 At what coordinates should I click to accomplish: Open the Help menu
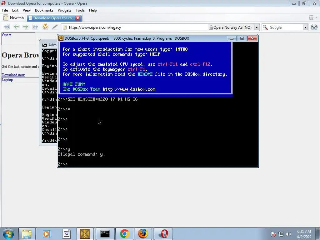[93, 10]
